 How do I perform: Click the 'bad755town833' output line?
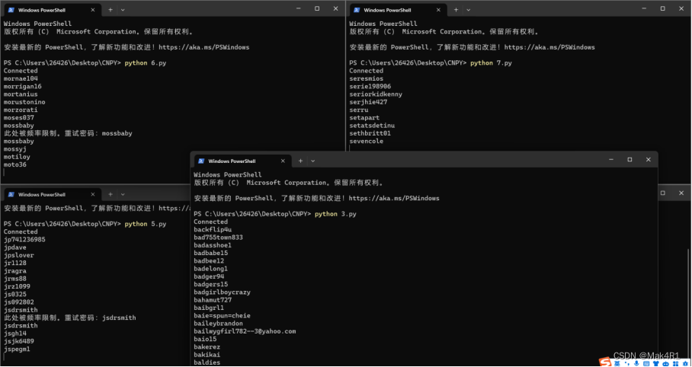point(219,238)
